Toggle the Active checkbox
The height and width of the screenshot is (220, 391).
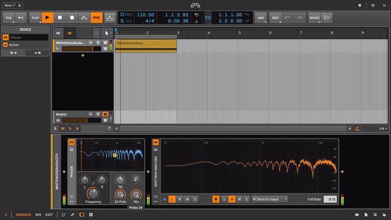[x=5, y=45]
